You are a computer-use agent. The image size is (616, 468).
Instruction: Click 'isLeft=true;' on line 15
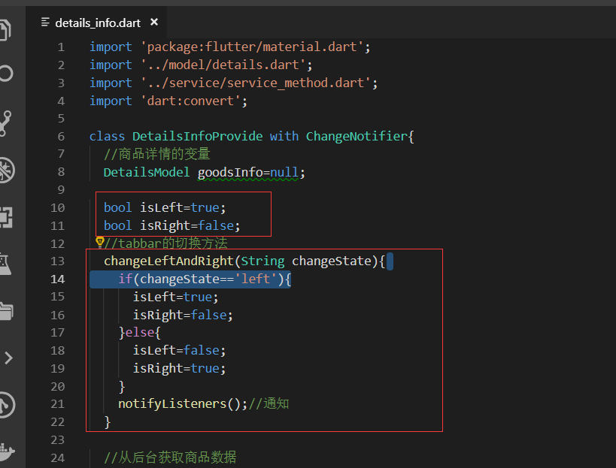175,297
